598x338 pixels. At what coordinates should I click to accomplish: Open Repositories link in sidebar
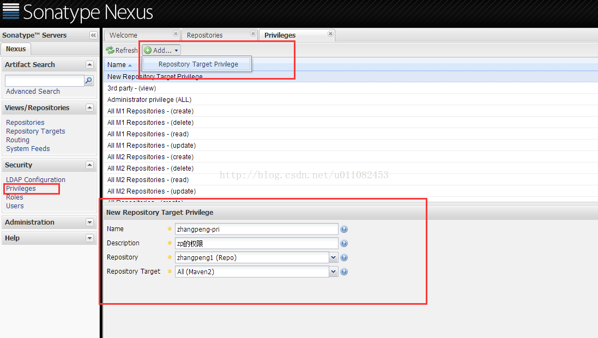(25, 123)
